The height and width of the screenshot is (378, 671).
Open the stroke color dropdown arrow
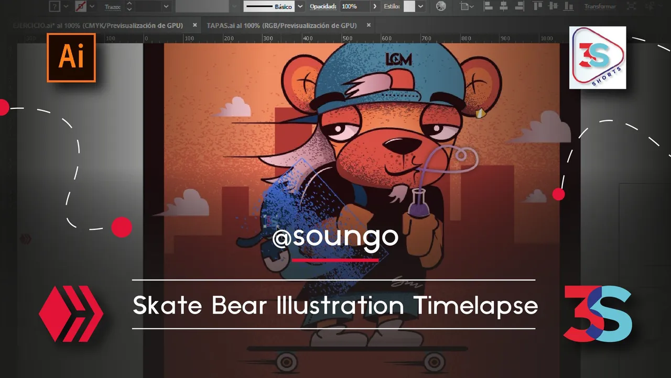[x=92, y=6]
